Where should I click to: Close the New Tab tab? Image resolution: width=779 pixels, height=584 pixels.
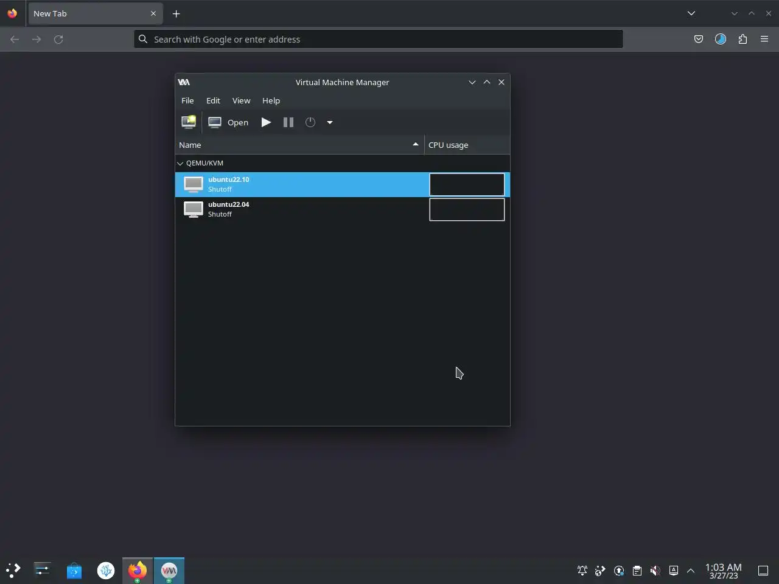[153, 13]
